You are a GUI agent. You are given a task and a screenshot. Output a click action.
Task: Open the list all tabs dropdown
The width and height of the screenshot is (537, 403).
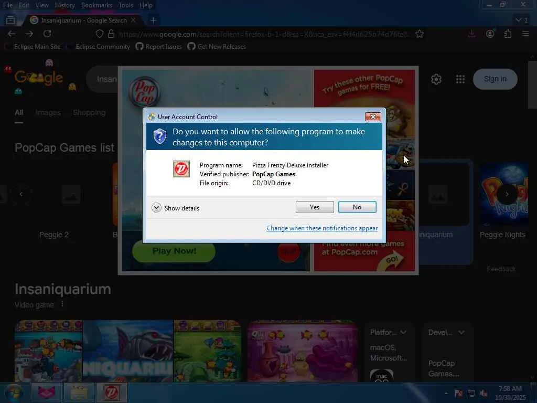522,20
